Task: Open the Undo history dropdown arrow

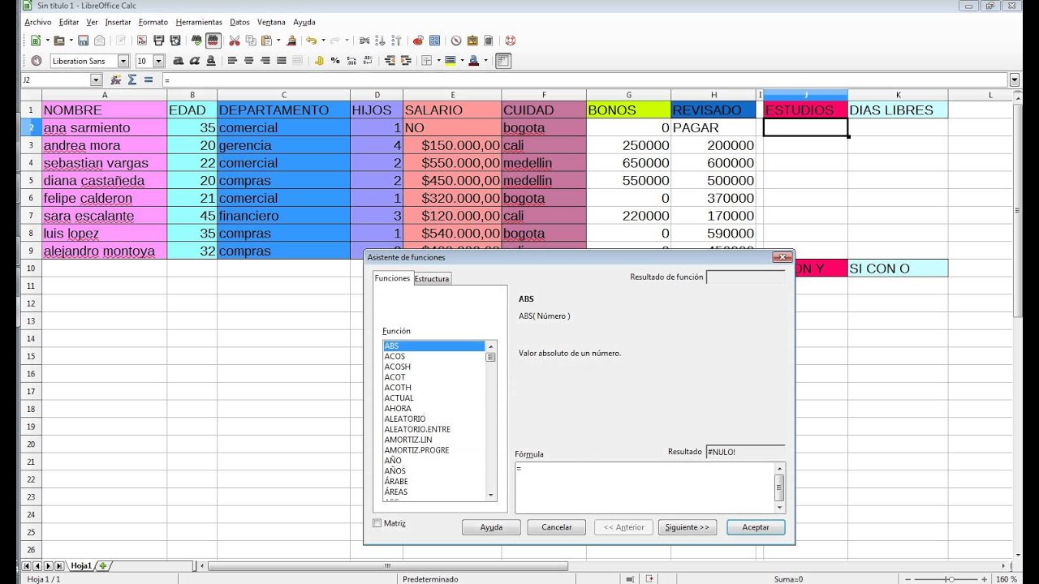Action: [323, 41]
